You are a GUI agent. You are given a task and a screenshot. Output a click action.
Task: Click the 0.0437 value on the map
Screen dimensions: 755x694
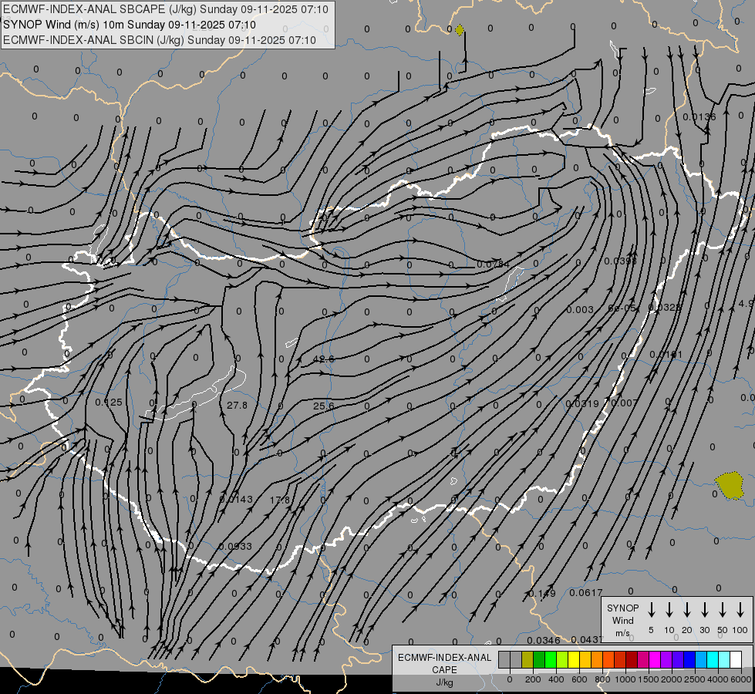587,640
